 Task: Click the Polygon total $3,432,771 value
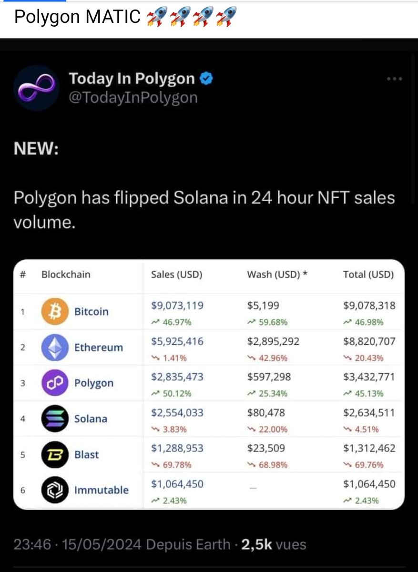click(x=369, y=377)
